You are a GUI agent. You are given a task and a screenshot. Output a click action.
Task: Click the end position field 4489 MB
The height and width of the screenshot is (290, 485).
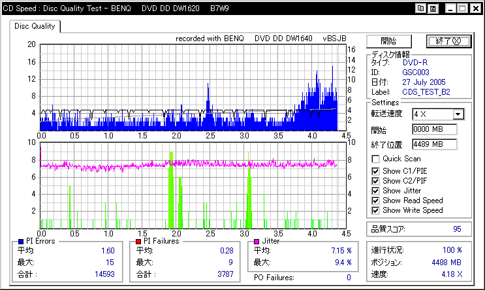[435, 144]
